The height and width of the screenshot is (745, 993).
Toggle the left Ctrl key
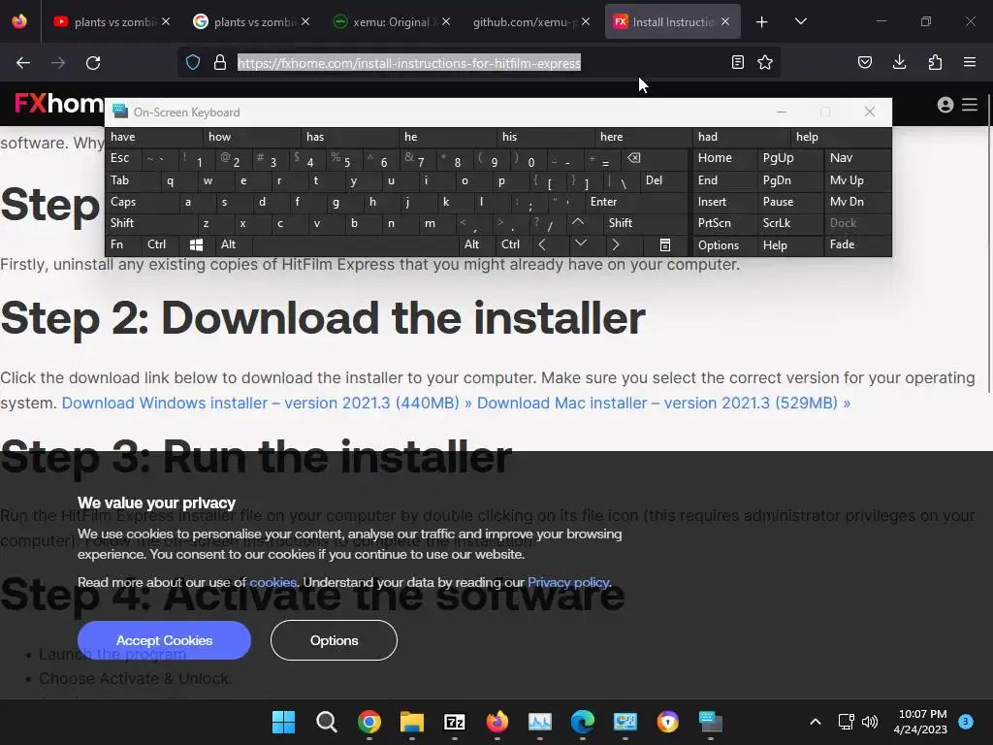[161, 244]
